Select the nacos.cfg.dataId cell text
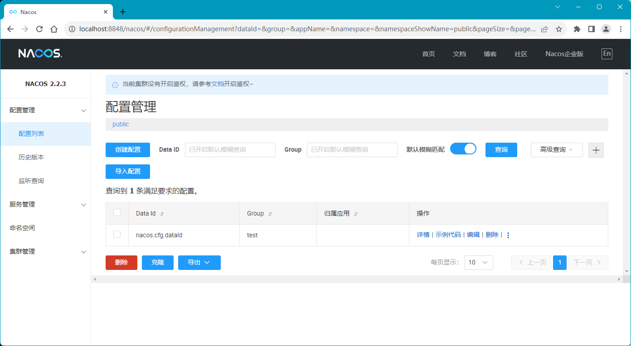 159,235
